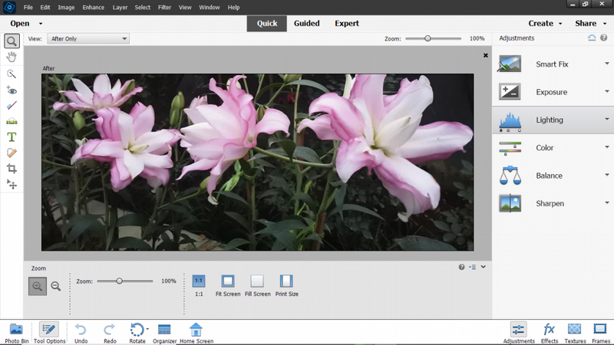Open the Textures panel
This screenshot has width=614, height=345.
point(575,333)
